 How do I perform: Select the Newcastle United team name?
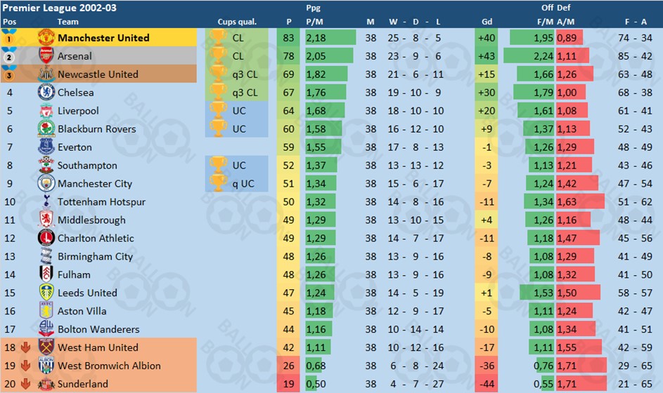[98, 74]
